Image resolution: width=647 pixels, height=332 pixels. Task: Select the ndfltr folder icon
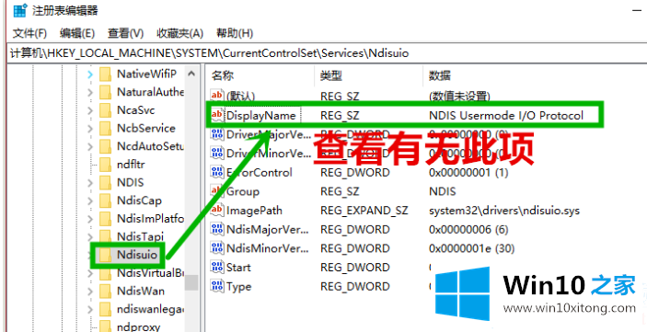[106, 164]
